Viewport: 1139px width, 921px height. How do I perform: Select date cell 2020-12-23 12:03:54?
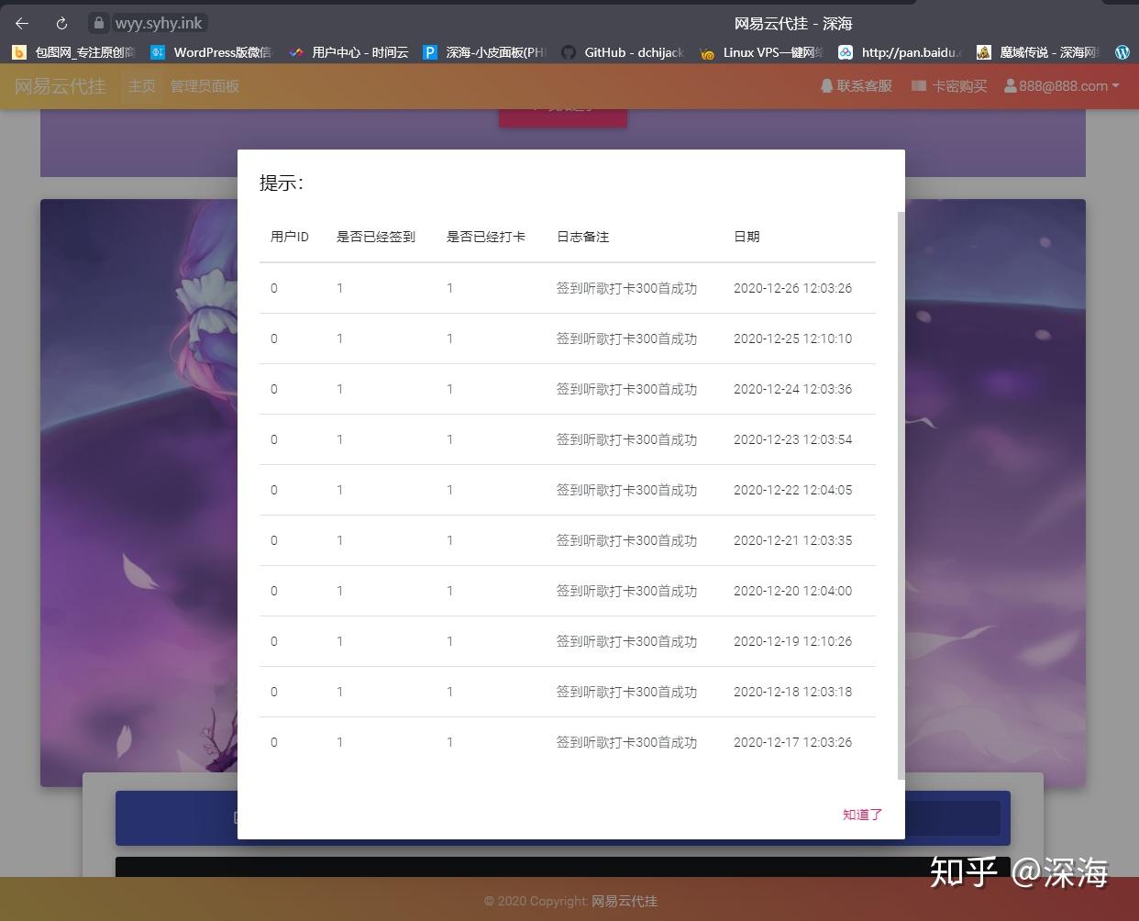[793, 439]
